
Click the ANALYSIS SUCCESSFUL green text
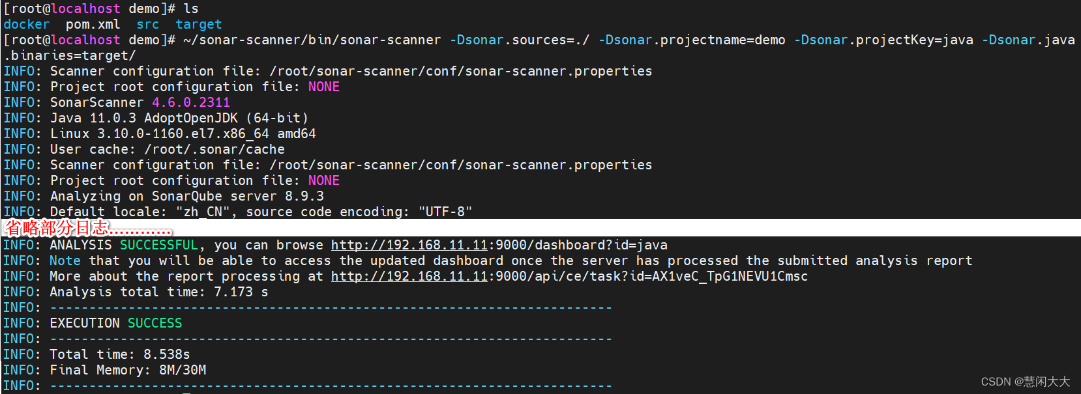pos(123,246)
